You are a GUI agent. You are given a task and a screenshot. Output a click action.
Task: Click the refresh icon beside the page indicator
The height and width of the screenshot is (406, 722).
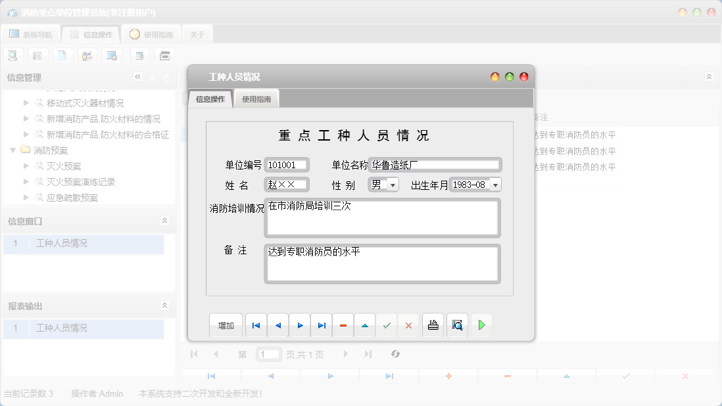click(x=395, y=354)
